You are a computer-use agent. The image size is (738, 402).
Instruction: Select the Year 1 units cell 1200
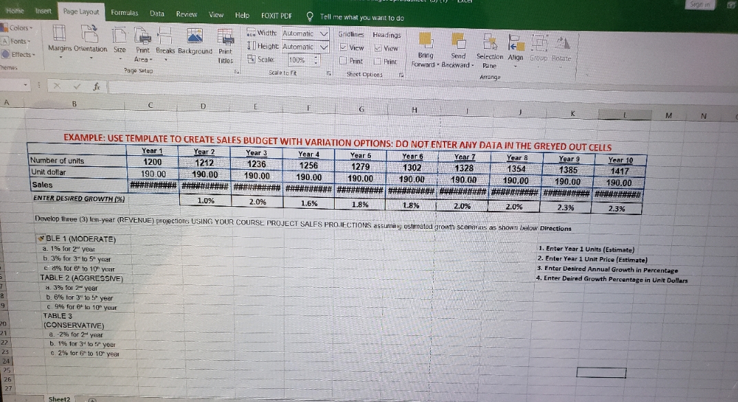(152, 161)
